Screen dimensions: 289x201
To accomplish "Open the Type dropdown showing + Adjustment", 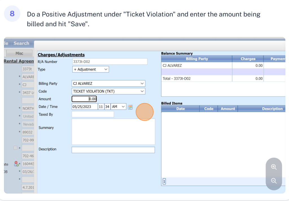I will click(x=91, y=69).
